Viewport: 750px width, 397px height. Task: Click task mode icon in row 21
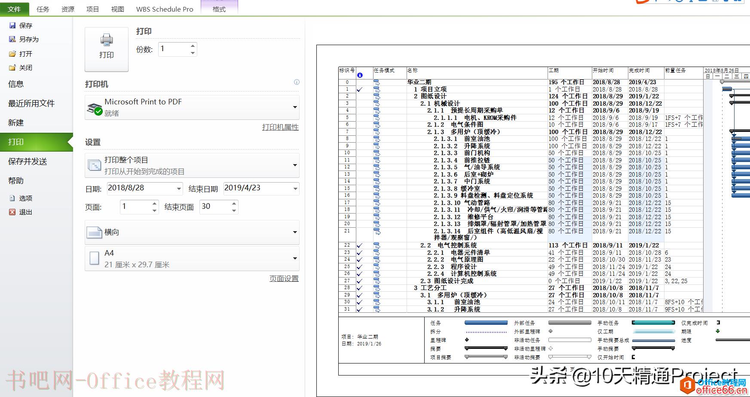click(377, 231)
